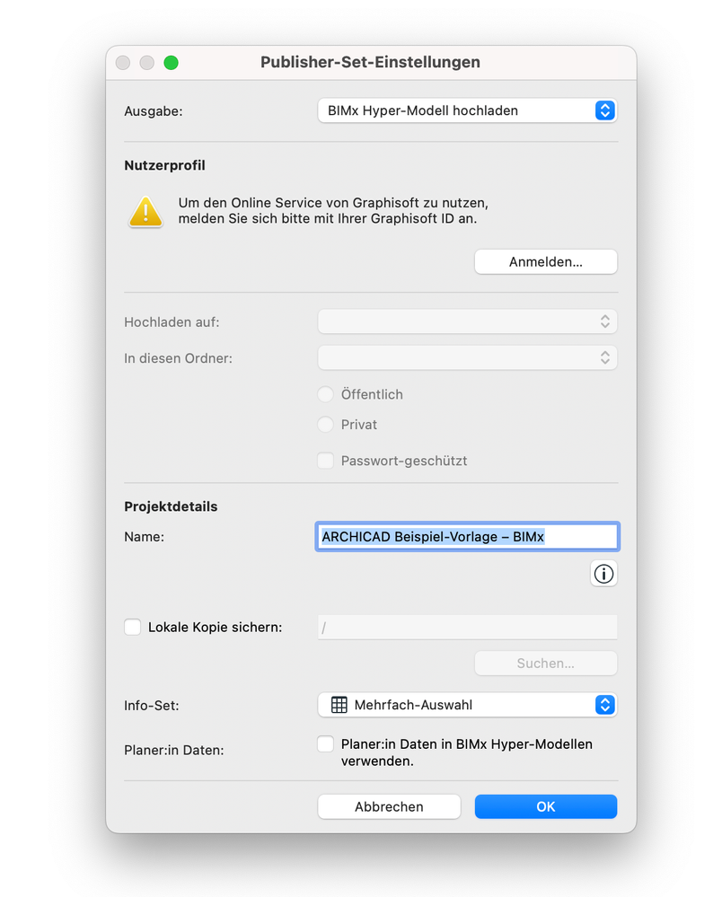
Task: Click the yellow warning triangle icon
Action: click(x=145, y=212)
